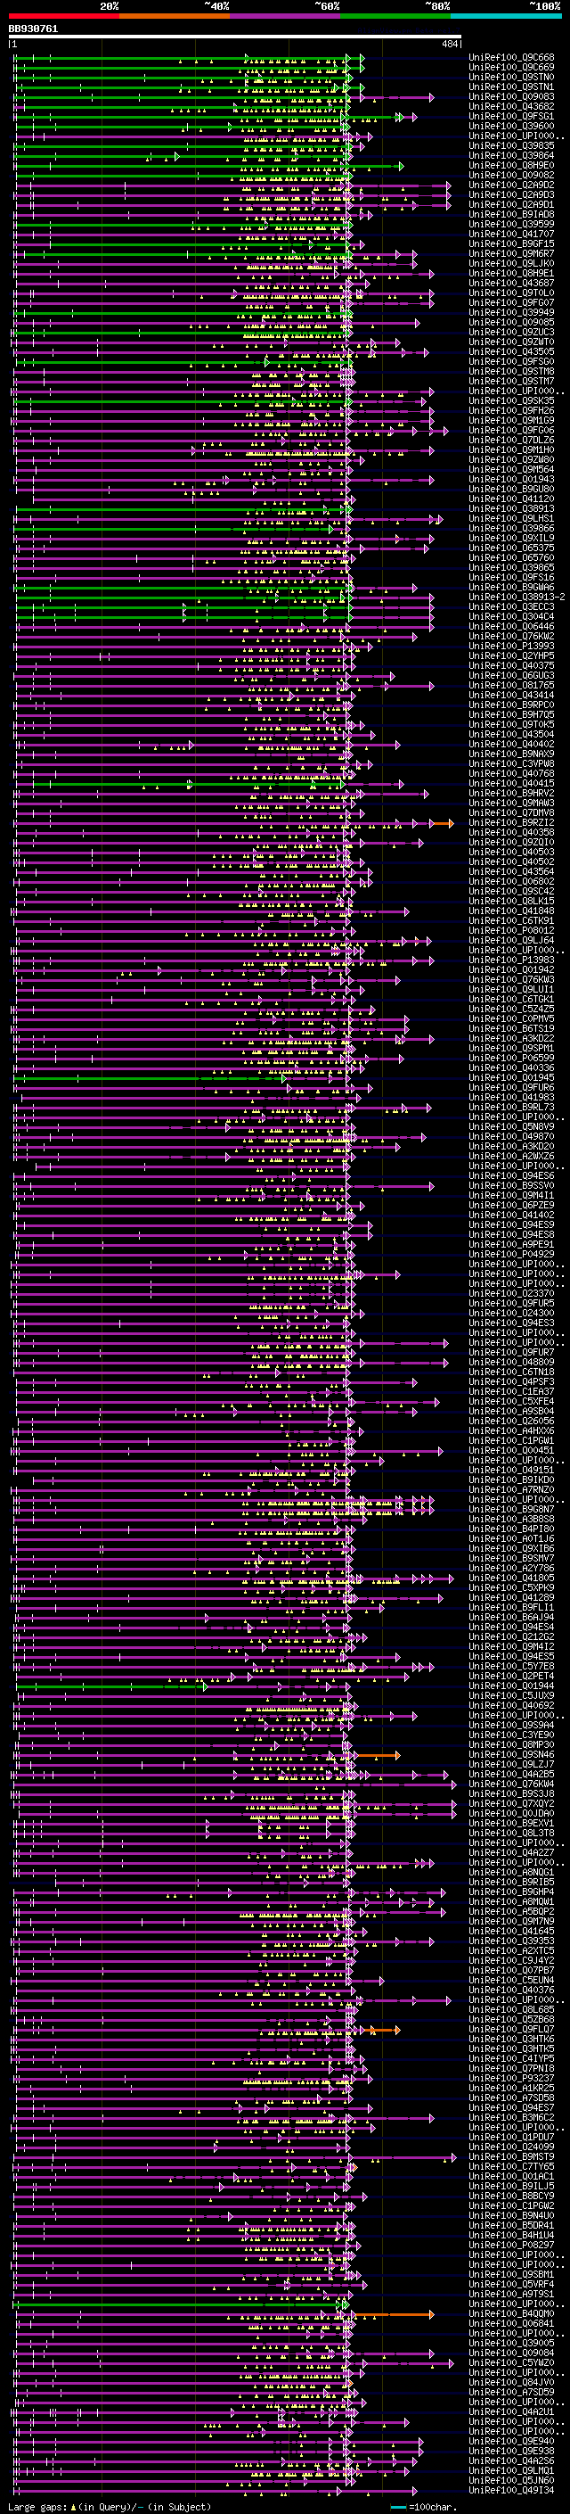Open hit UniRef100_Q9FSG1

pyautogui.click(x=511, y=116)
